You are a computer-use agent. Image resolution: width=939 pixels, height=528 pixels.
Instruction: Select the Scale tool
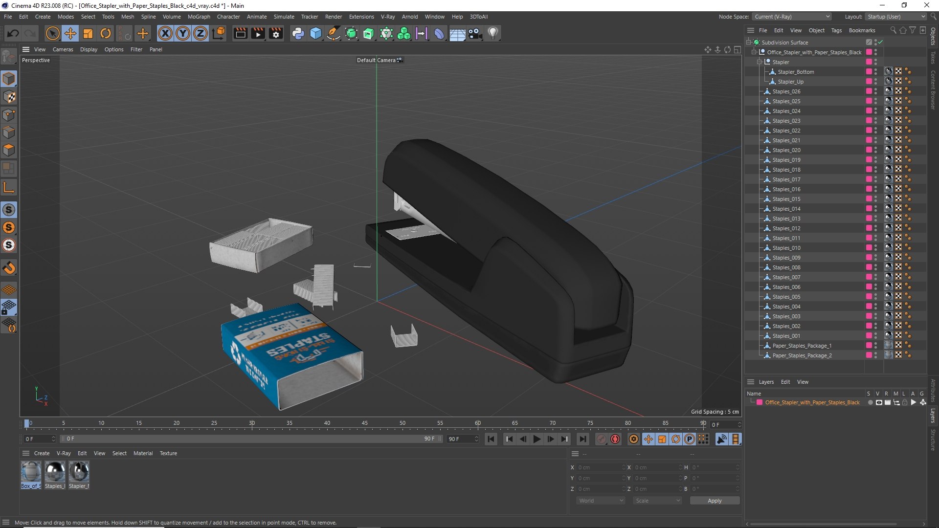(x=88, y=33)
